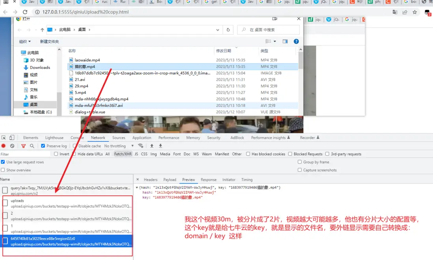Open the view options dropdown arrow
The height and width of the screenshot is (260, 433).
pos(275,41)
